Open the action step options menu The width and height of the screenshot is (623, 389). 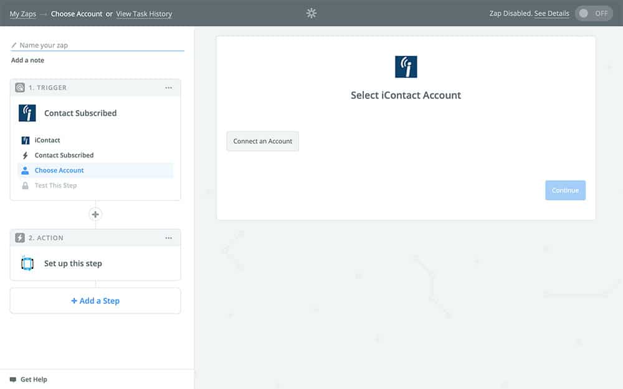(x=168, y=238)
